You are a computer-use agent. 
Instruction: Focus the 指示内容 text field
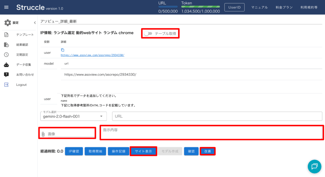pyautogui.click(x=211, y=133)
